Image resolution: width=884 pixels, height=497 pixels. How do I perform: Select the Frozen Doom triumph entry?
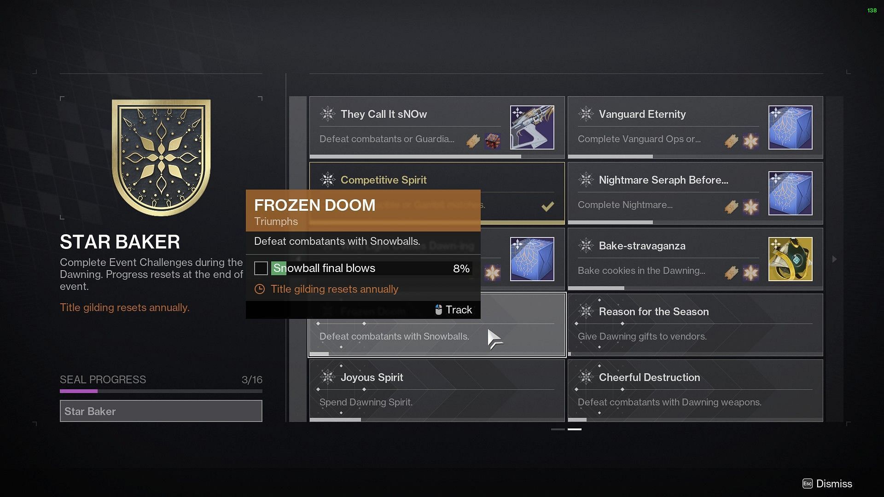(436, 324)
